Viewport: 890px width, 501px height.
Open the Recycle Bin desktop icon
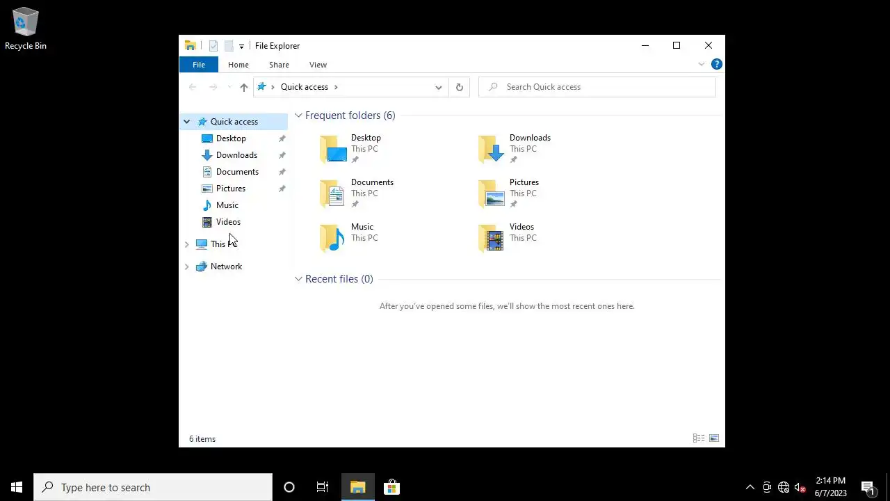tap(26, 29)
